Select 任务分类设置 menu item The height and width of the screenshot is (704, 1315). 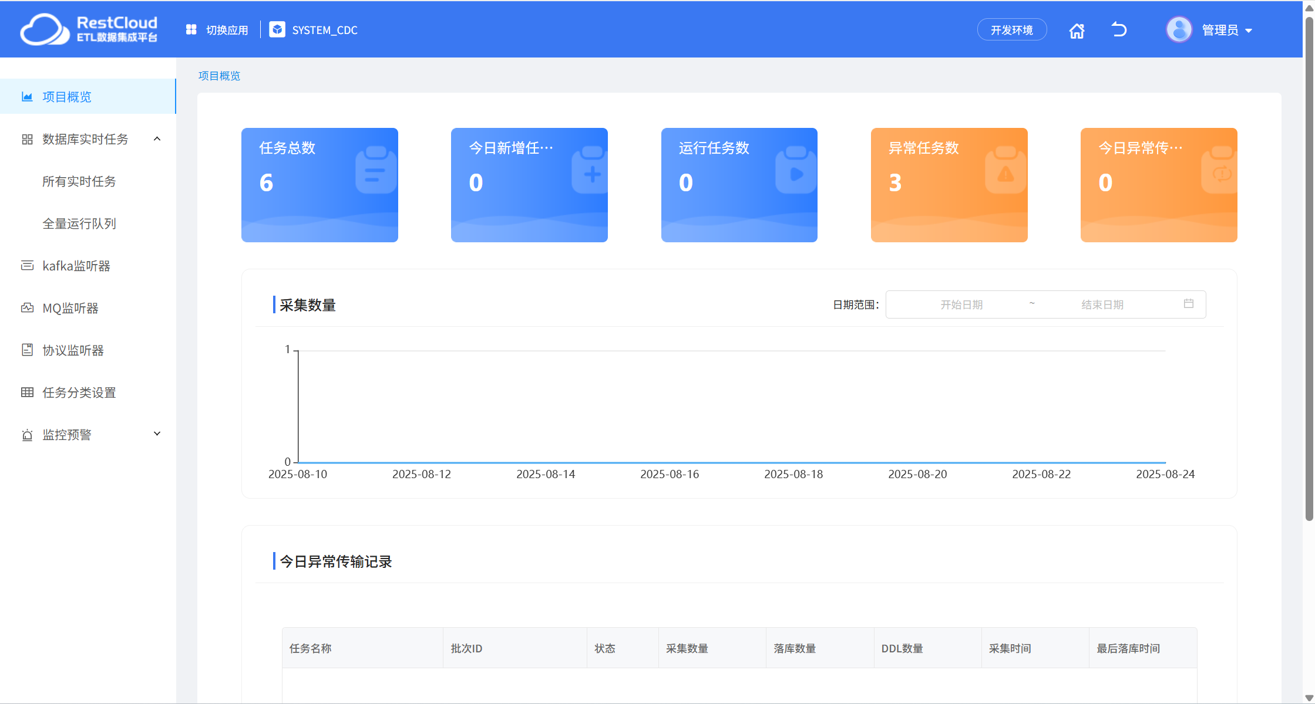[x=79, y=392]
